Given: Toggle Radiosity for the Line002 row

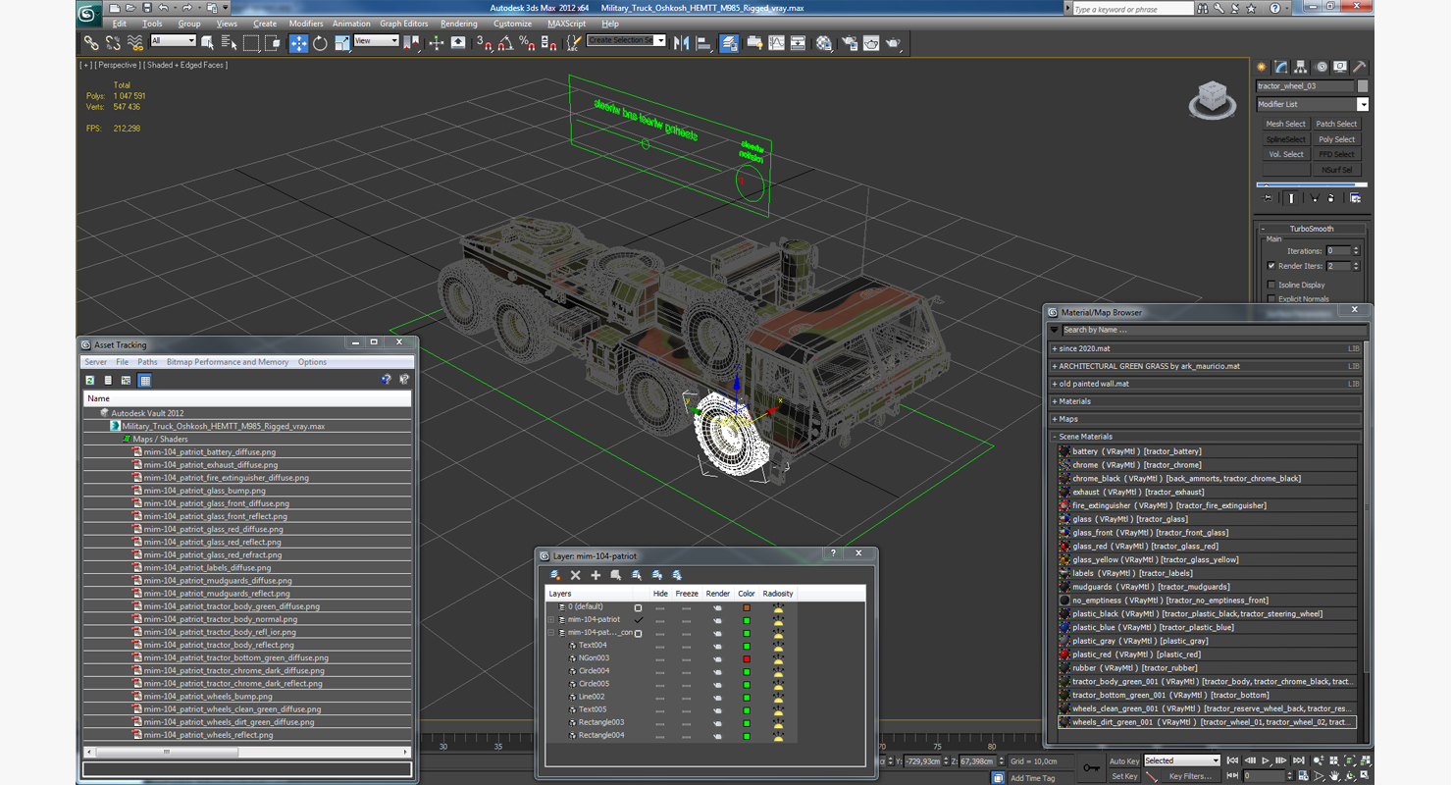Looking at the screenshot, I should pyautogui.click(x=778, y=697).
